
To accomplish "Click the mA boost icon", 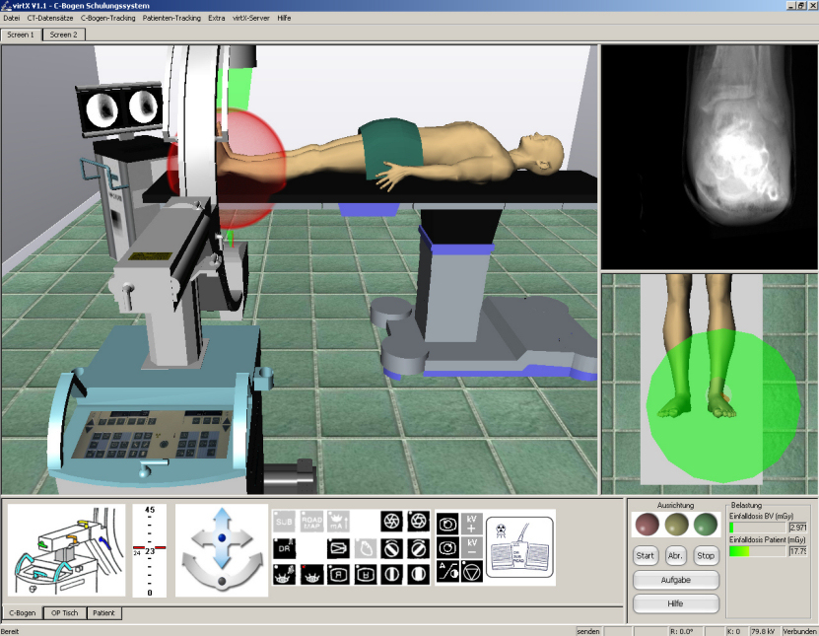I will point(338,522).
